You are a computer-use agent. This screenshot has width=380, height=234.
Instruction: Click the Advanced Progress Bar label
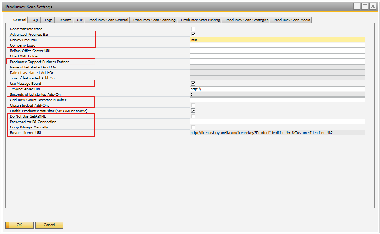point(29,34)
